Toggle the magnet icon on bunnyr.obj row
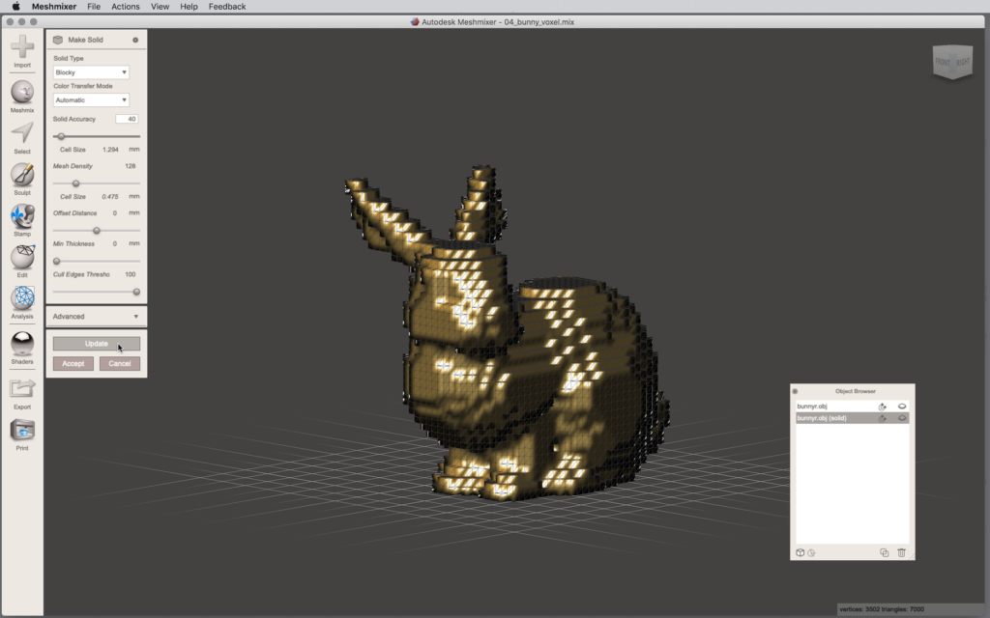Screen dimensions: 990x618 point(883,407)
